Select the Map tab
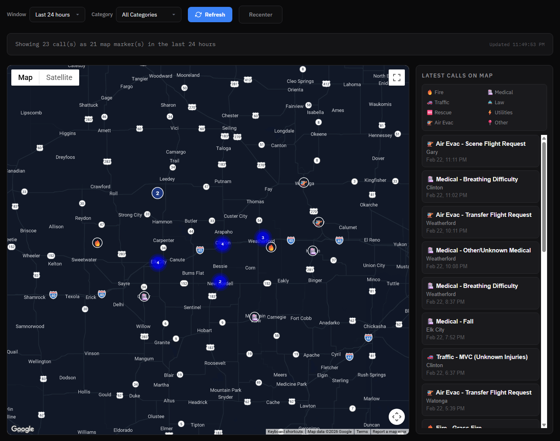560x441 pixels. click(25, 77)
